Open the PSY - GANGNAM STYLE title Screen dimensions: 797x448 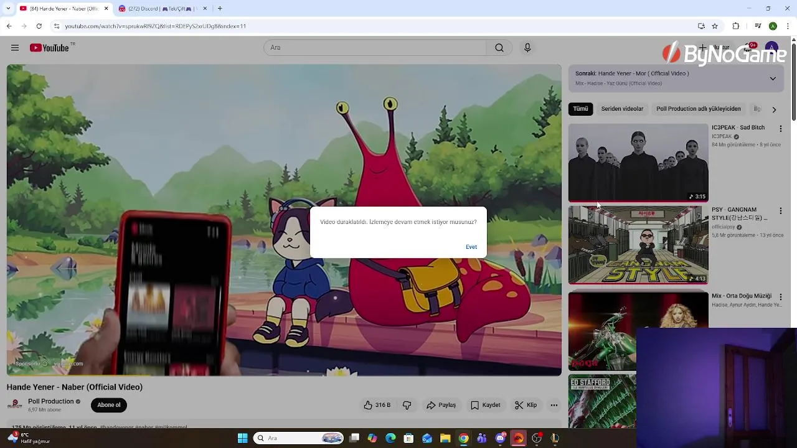point(740,214)
